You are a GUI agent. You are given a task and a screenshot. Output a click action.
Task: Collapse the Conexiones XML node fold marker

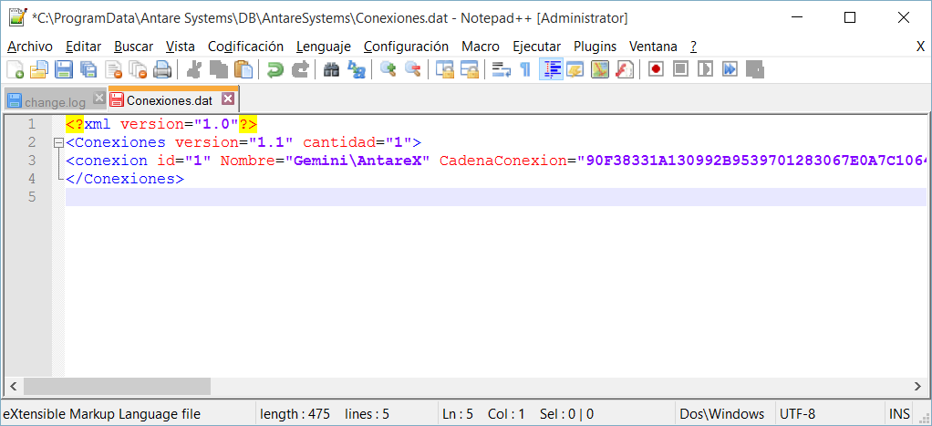pyautogui.click(x=58, y=143)
